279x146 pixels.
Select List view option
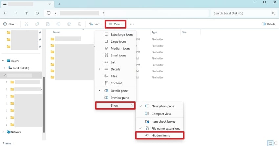(116, 62)
